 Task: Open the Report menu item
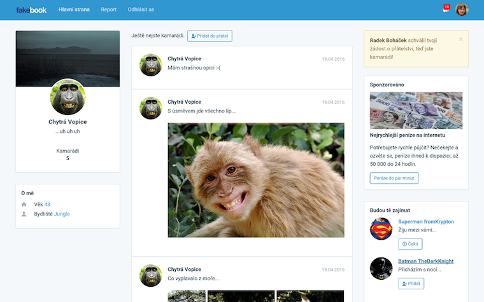(x=109, y=10)
